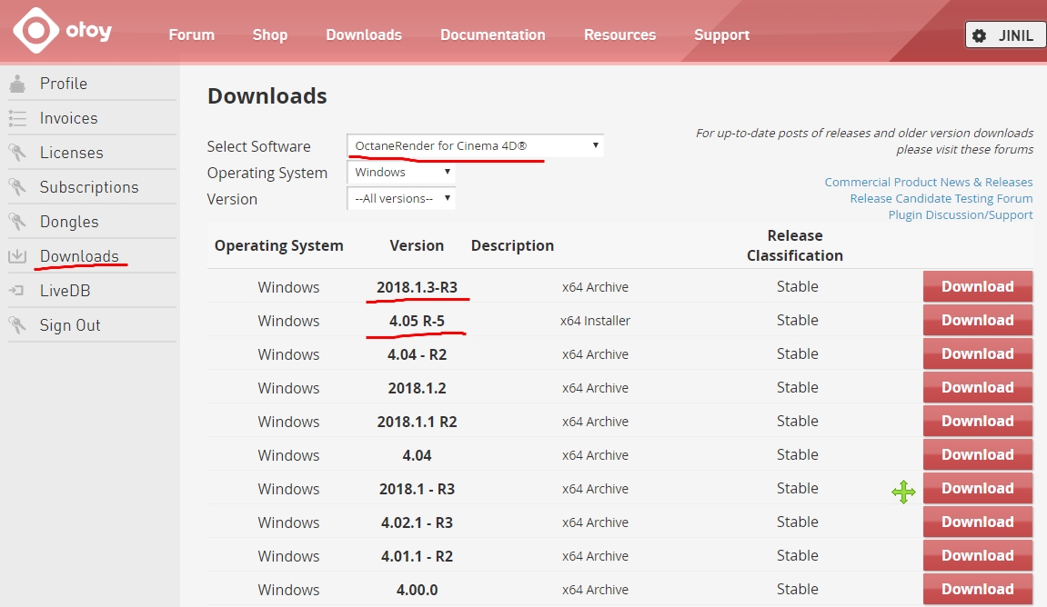Click the Licenses key icon
This screenshot has height=607, width=1047.
point(17,153)
